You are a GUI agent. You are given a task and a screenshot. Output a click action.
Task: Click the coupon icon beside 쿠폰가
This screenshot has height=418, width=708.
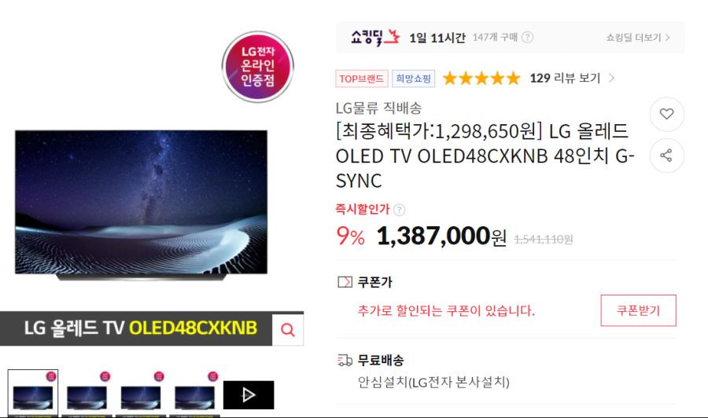point(345,282)
